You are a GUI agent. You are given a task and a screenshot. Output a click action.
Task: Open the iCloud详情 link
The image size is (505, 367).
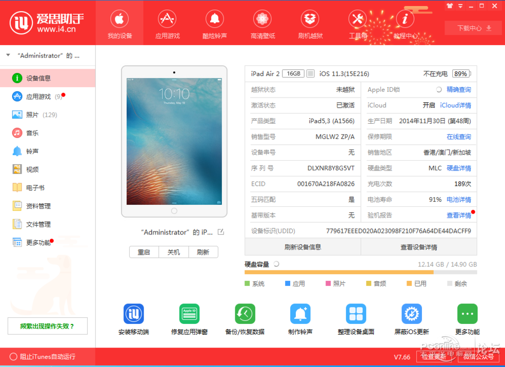coord(455,105)
